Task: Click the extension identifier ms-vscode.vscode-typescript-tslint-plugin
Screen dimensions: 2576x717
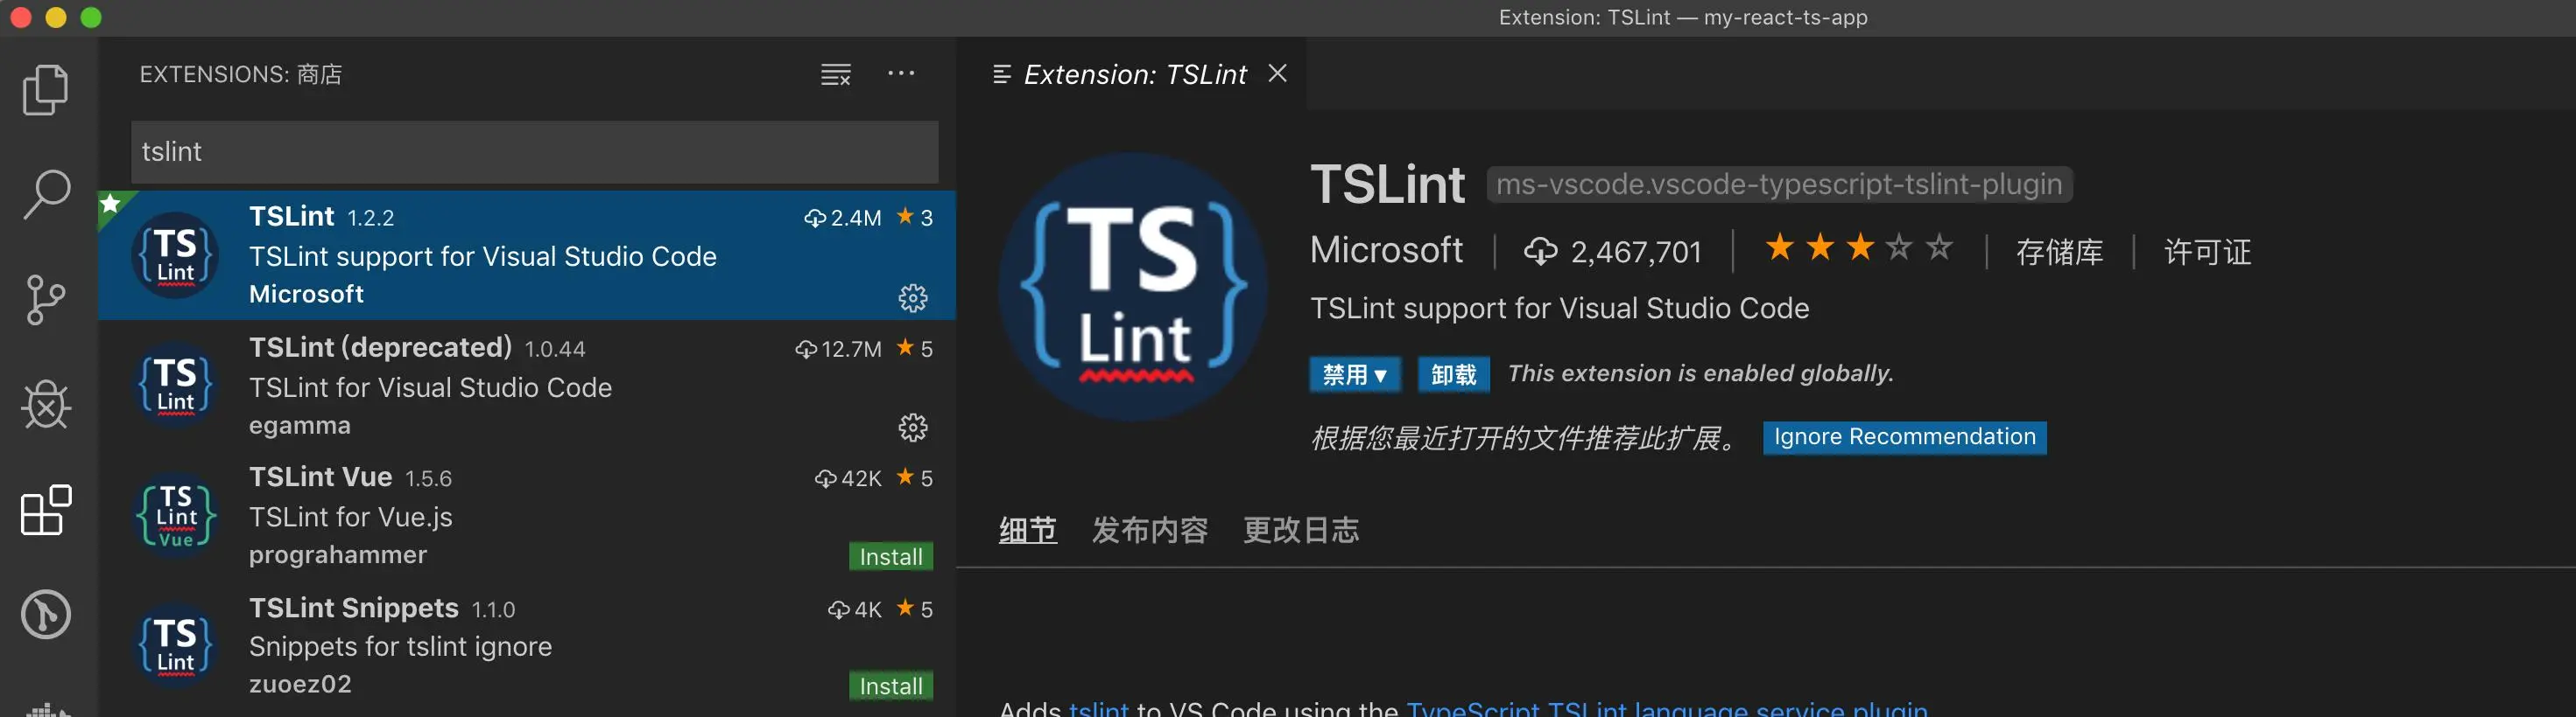Action: [x=1779, y=184]
